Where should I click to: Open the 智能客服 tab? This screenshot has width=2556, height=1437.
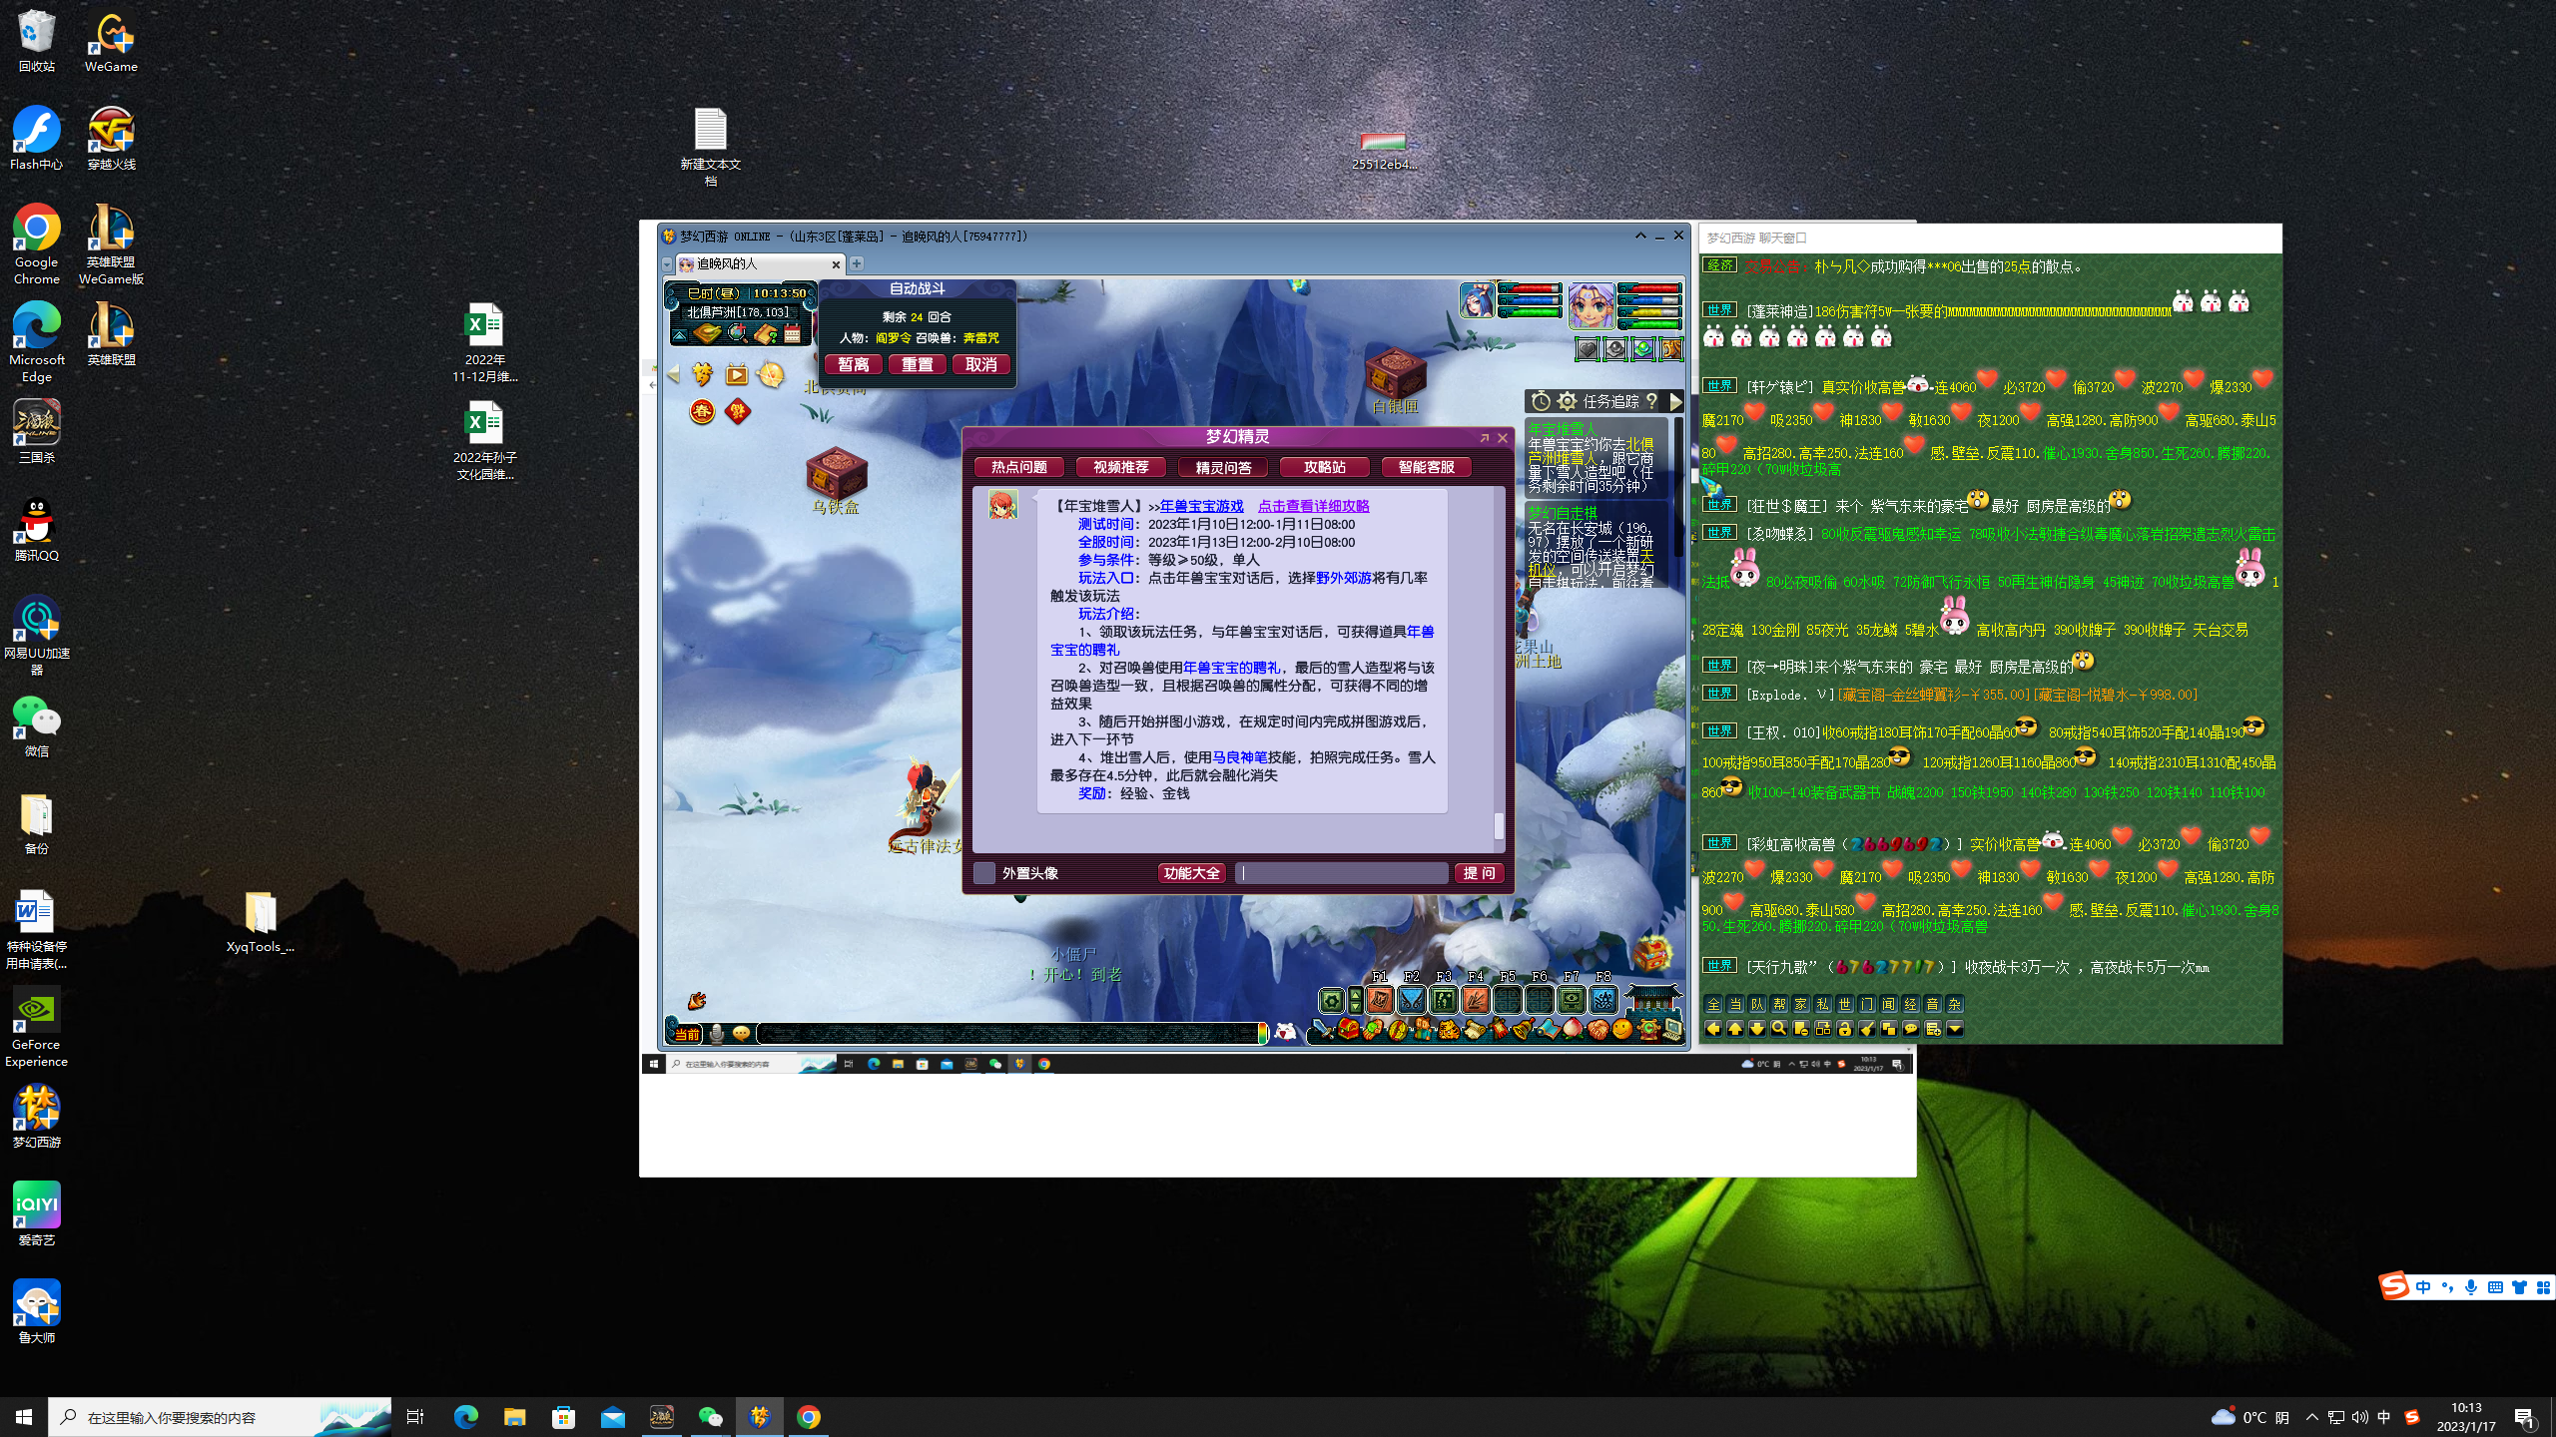point(1427,467)
